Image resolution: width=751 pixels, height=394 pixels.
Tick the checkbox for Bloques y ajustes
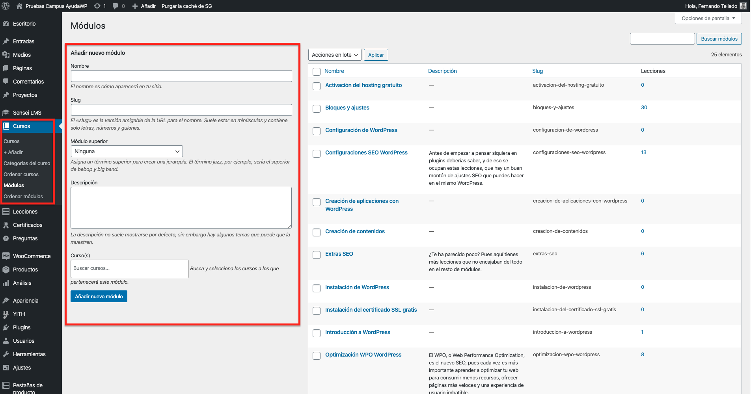pyautogui.click(x=317, y=109)
